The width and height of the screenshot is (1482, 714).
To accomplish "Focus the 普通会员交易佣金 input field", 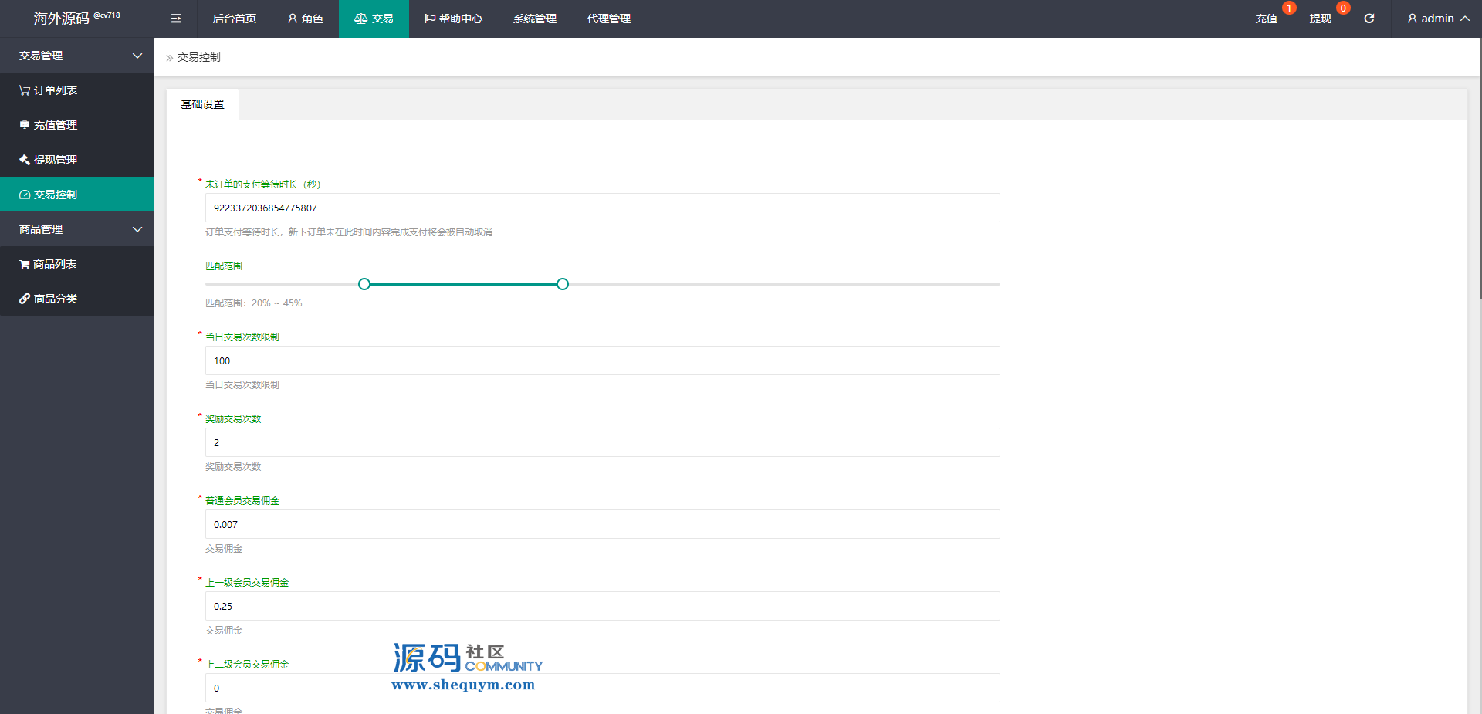I will pyautogui.click(x=603, y=524).
